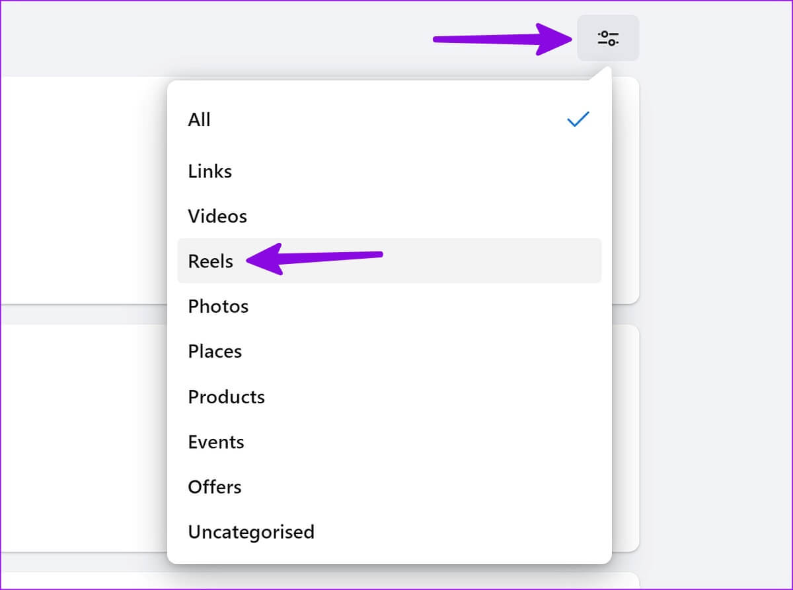Show only Photos in saved items
Screen dimensions: 793x590
[x=389, y=306]
